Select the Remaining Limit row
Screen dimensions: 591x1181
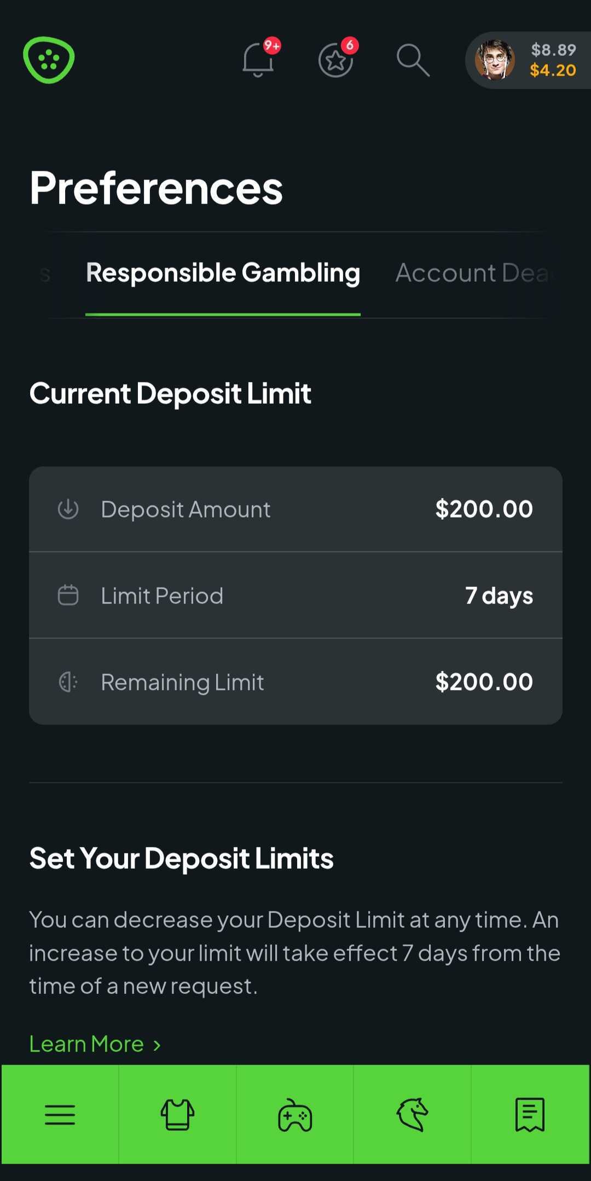pos(296,682)
